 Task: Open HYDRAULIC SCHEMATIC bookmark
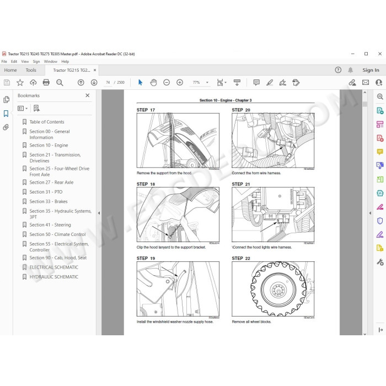pos(54,277)
